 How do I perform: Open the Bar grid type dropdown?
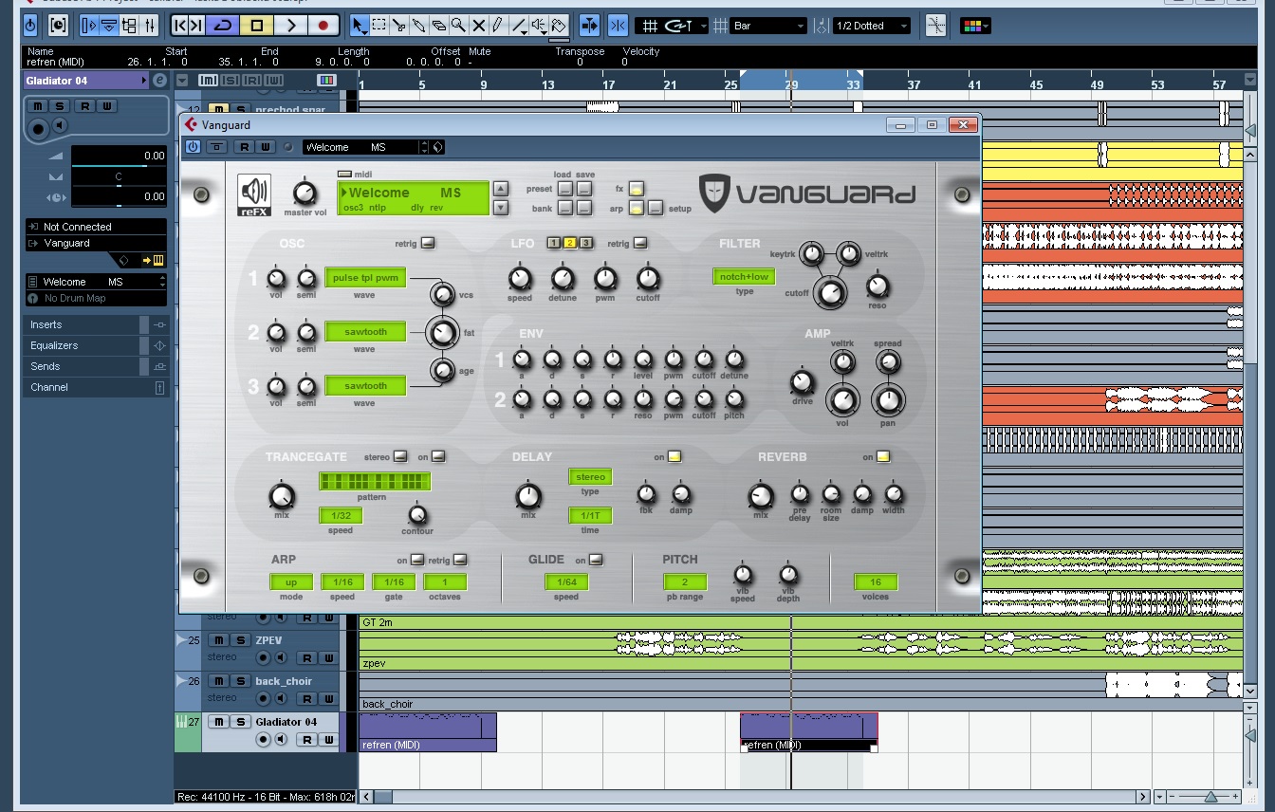[x=768, y=26]
